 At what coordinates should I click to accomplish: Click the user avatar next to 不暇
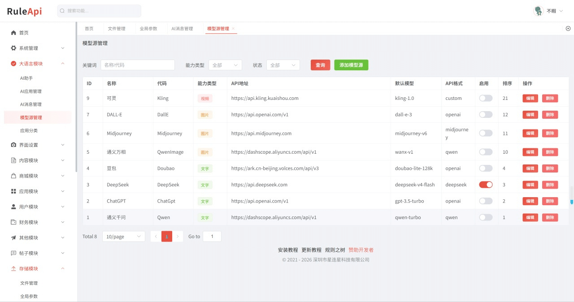tap(539, 11)
